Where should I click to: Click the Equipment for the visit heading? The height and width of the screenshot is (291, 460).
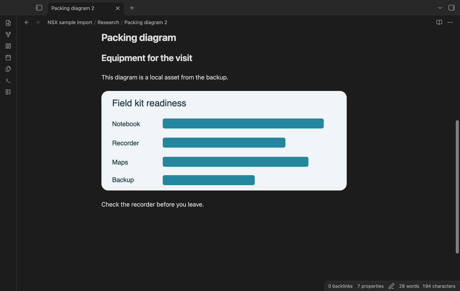[147, 58]
